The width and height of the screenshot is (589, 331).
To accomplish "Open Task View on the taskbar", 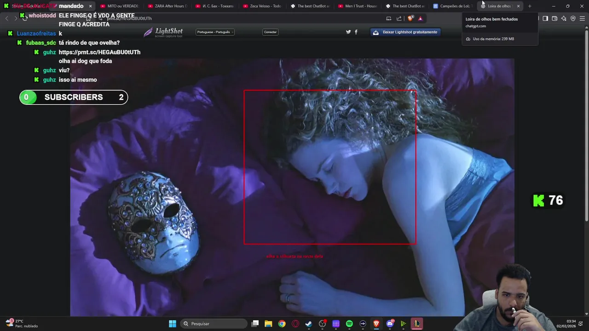I will point(255,324).
